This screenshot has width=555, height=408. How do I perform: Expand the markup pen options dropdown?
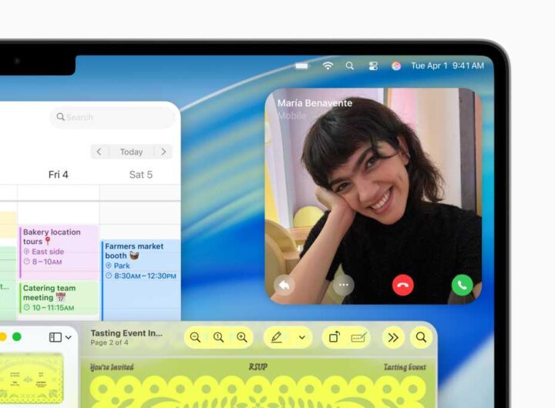(301, 337)
